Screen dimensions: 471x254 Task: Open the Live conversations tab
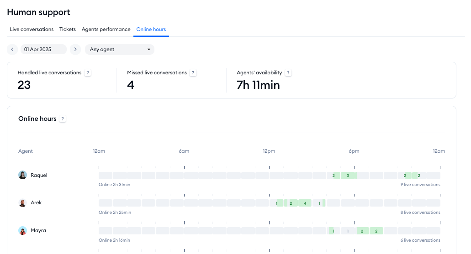click(32, 29)
